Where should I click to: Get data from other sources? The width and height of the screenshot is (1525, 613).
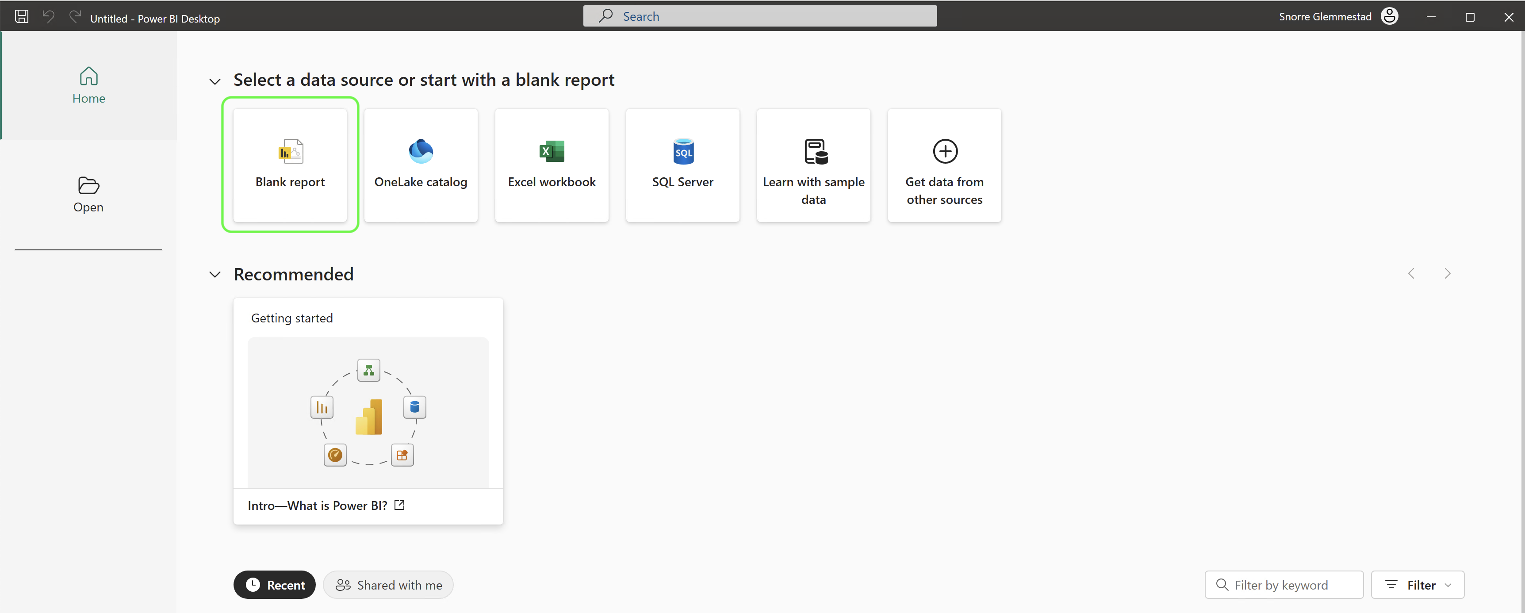944,165
